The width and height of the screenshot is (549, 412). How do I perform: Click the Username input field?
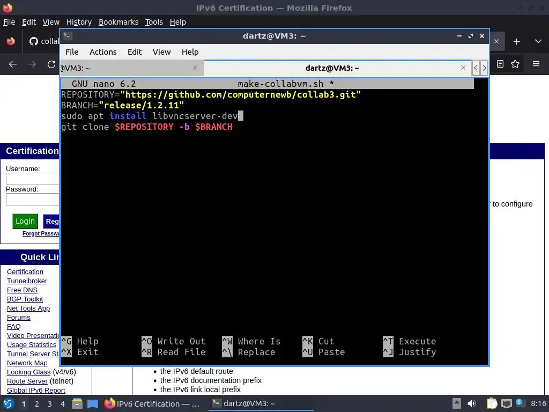[33, 179]
